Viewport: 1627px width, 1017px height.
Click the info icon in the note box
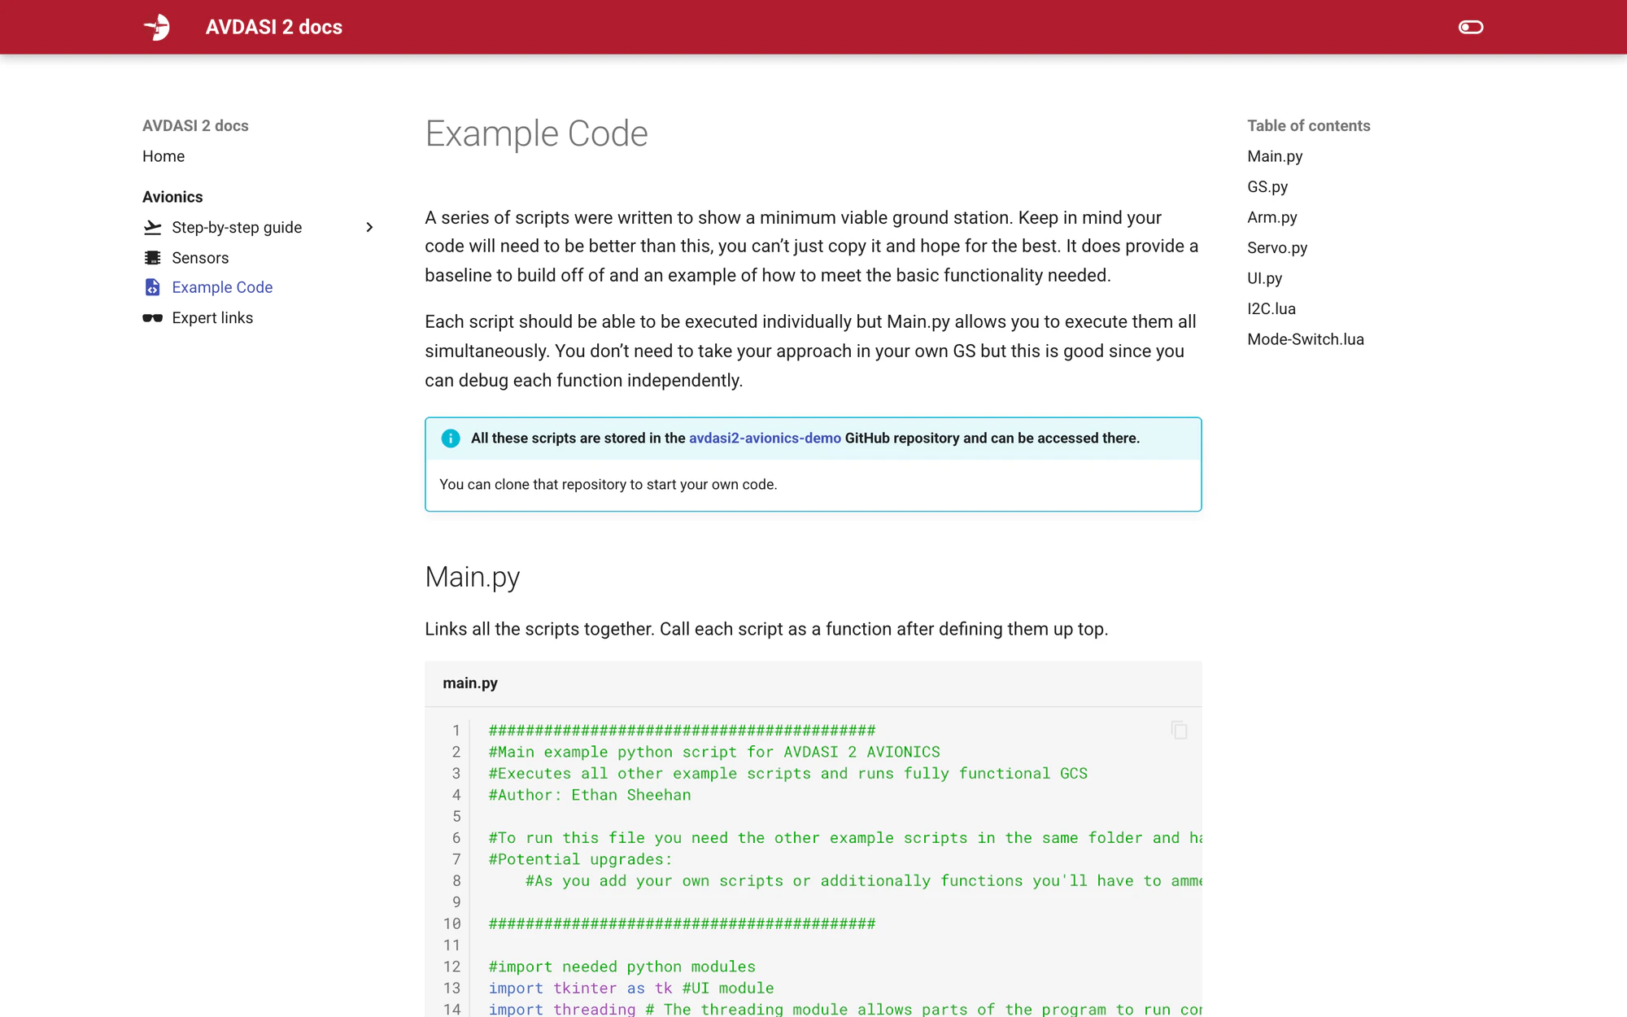tap(450, 439)
